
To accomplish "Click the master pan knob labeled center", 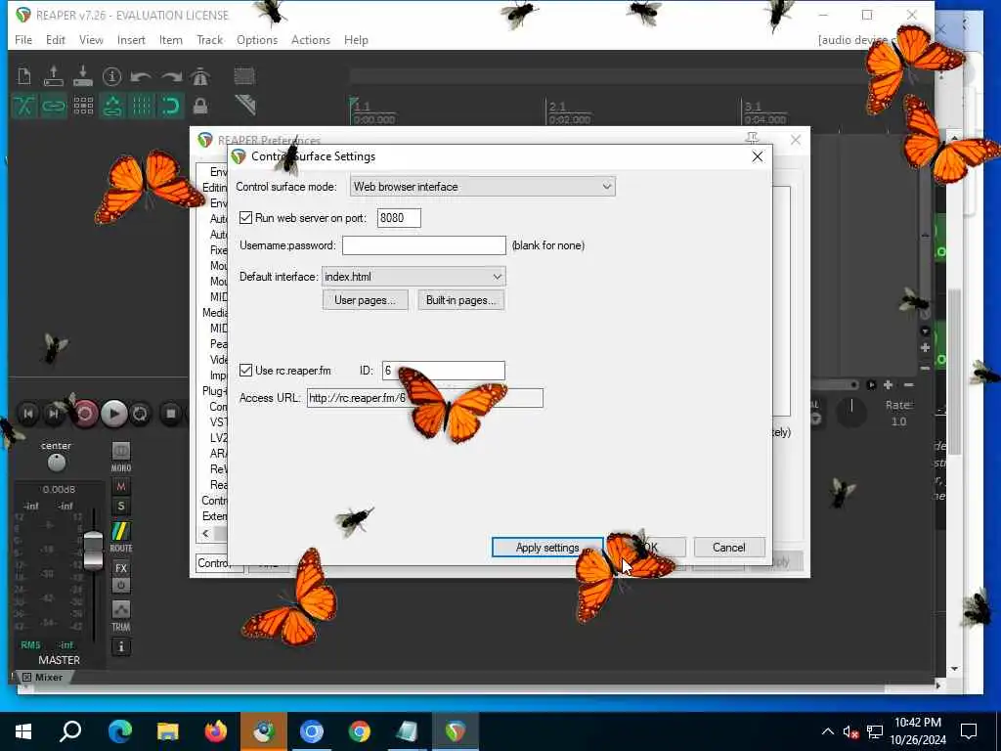I will coord(56,463).
